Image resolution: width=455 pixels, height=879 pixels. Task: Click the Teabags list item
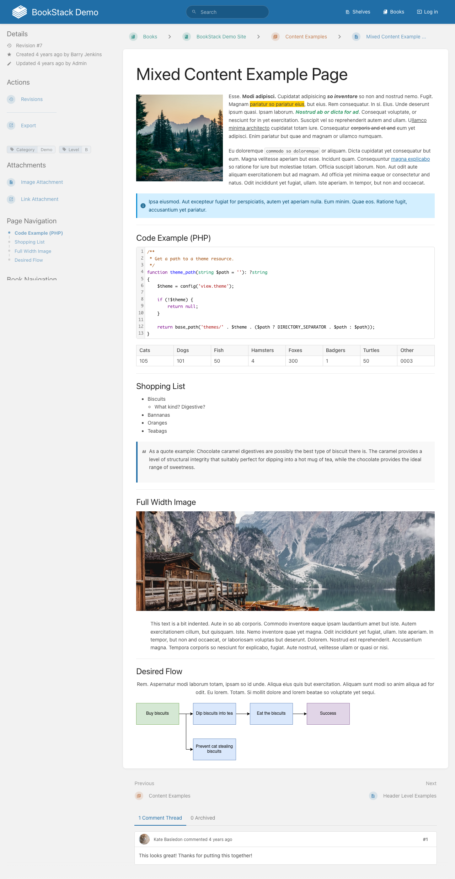[x=157, y=431]
